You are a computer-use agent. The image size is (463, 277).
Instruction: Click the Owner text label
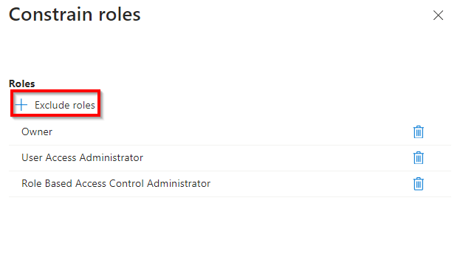click(37, 131)
